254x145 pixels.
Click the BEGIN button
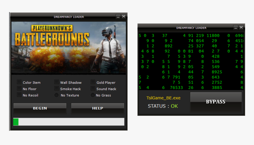[40, 108]
